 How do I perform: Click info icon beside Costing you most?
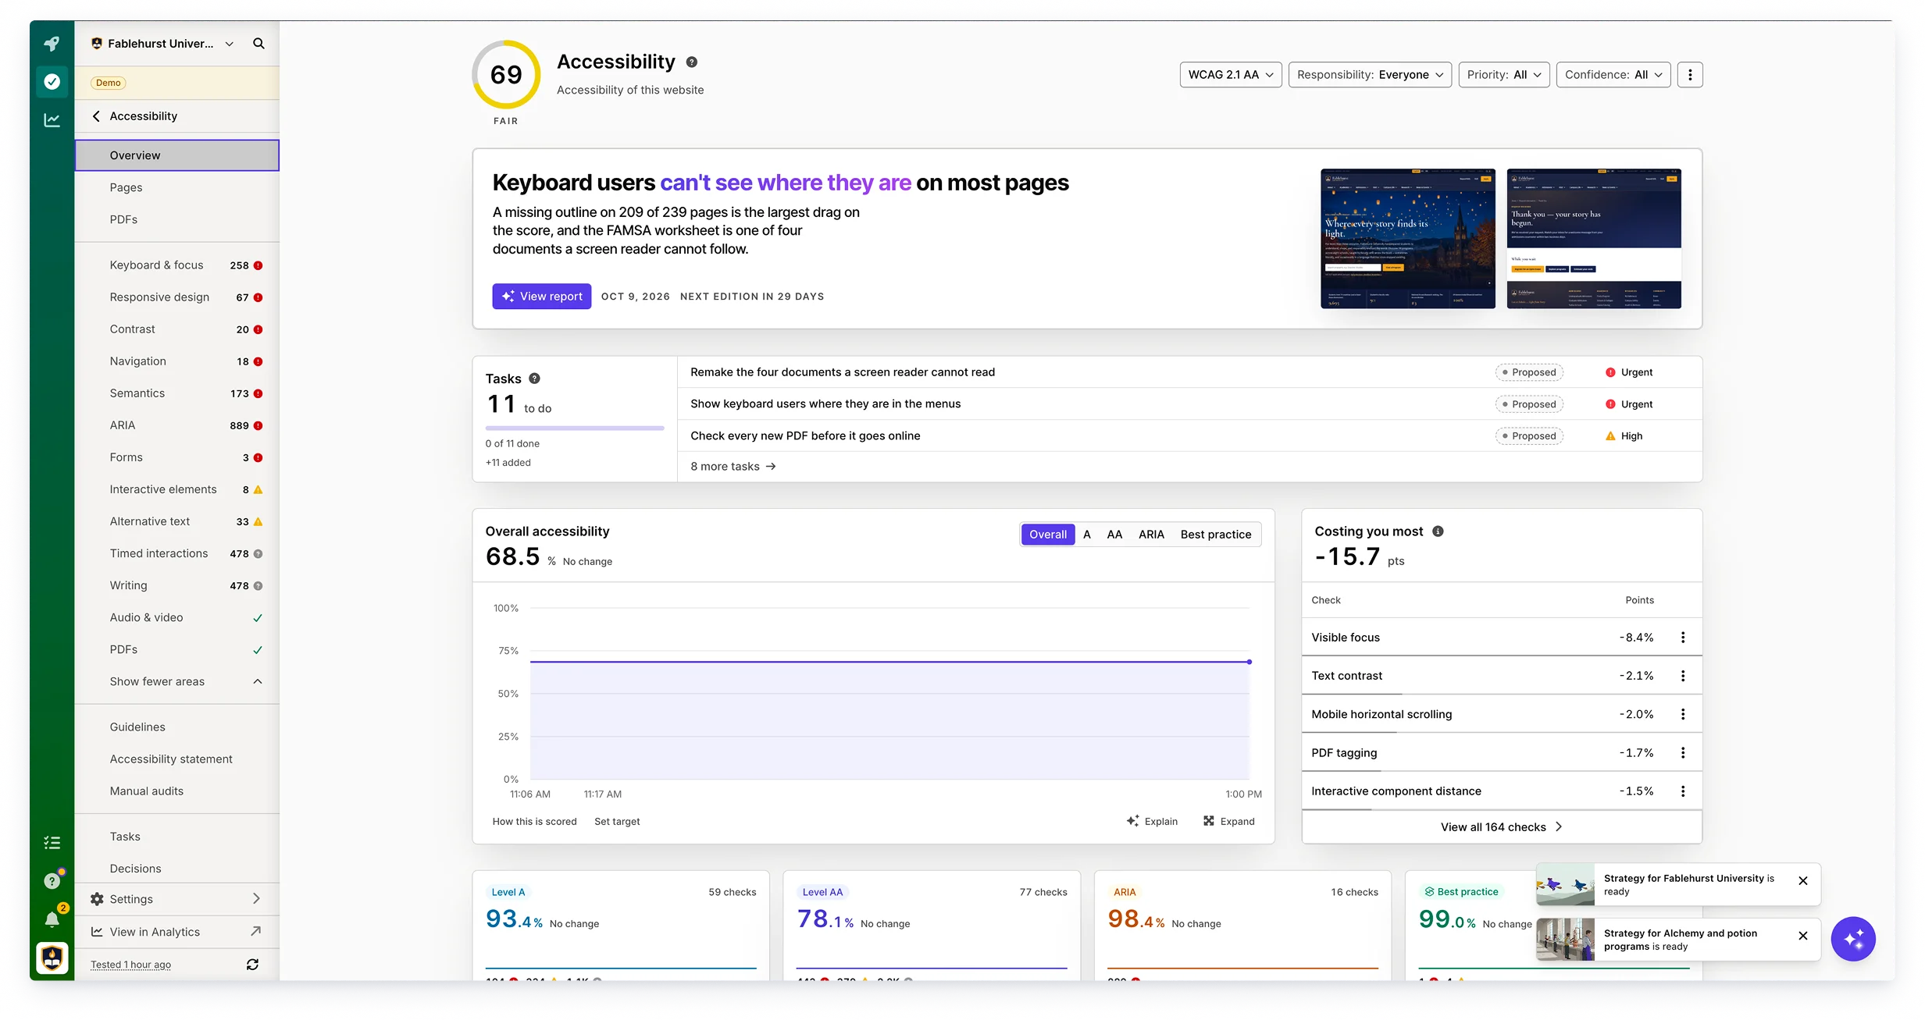(1438, 531)
